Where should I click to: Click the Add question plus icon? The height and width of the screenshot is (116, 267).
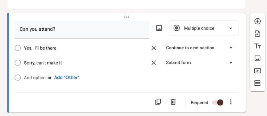pyautogui.click(x=258, y=21)
